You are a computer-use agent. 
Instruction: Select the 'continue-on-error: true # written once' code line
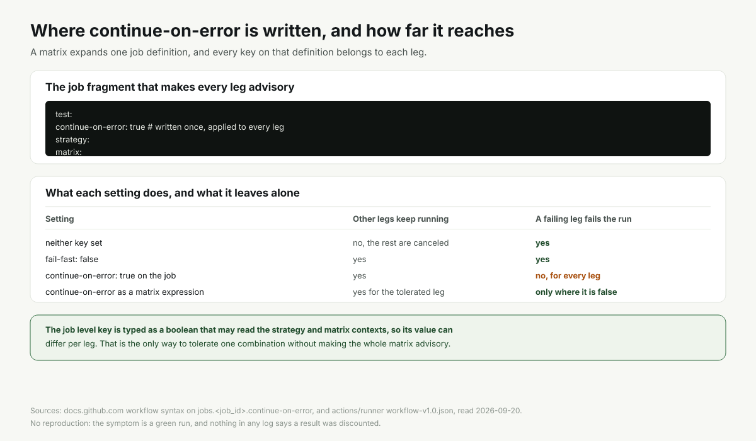click(169, 127)
